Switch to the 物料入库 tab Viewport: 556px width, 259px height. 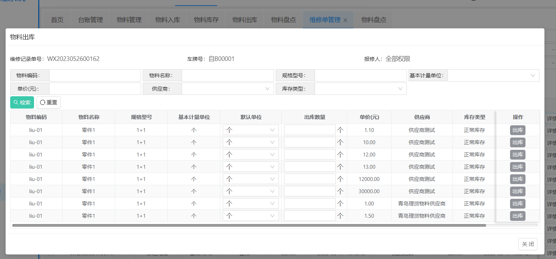168,20
